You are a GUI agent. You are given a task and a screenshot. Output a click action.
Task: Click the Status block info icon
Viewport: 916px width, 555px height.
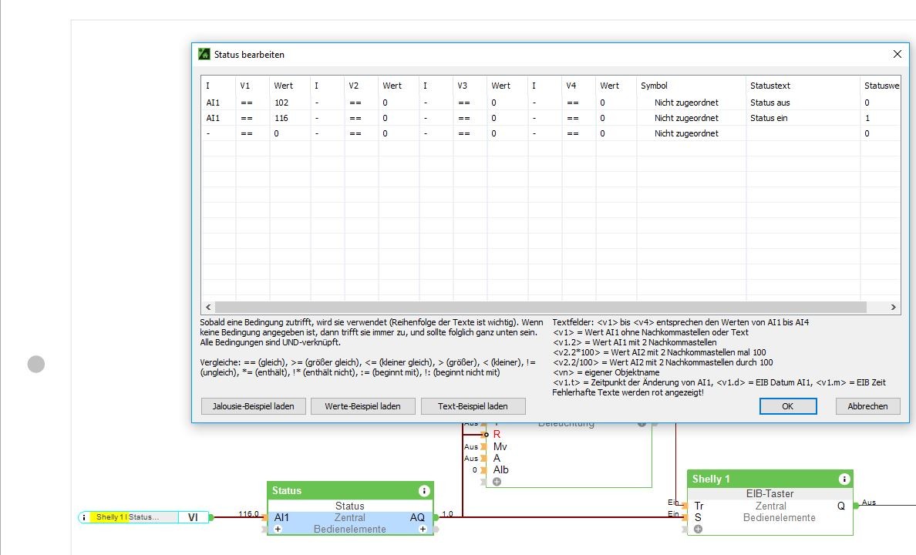point(423,491)
